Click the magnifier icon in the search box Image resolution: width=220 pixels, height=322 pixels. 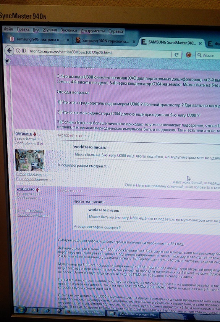pos(199,55)
